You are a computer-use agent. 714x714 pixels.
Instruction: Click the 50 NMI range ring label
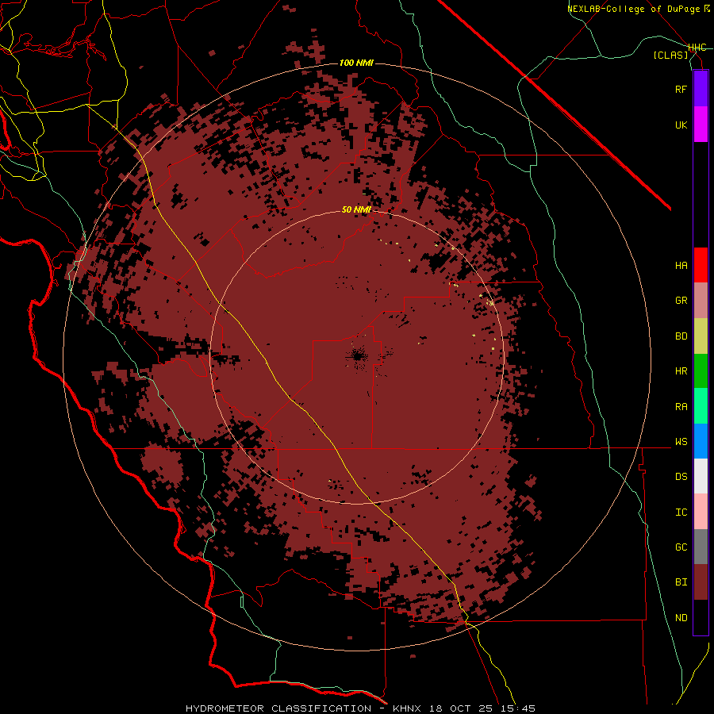pos(356,210)
